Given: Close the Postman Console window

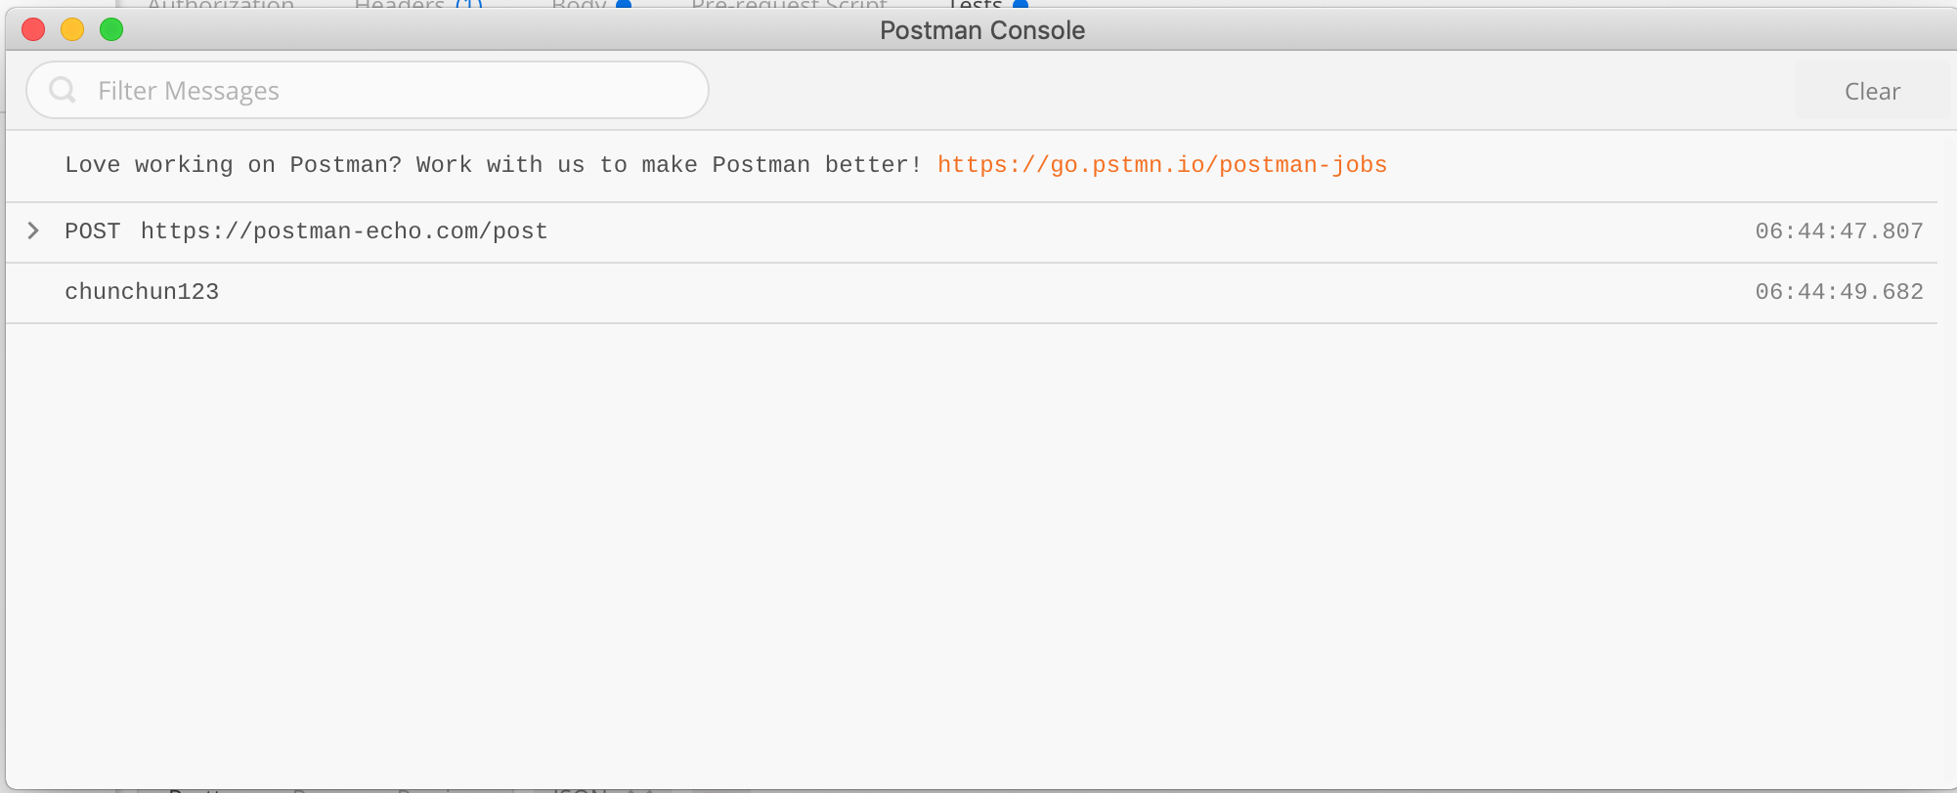Looking at the screenshot, I should click(33, 29).
